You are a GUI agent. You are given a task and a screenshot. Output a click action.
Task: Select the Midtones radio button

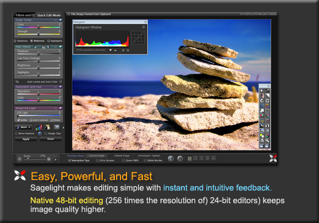31,41
